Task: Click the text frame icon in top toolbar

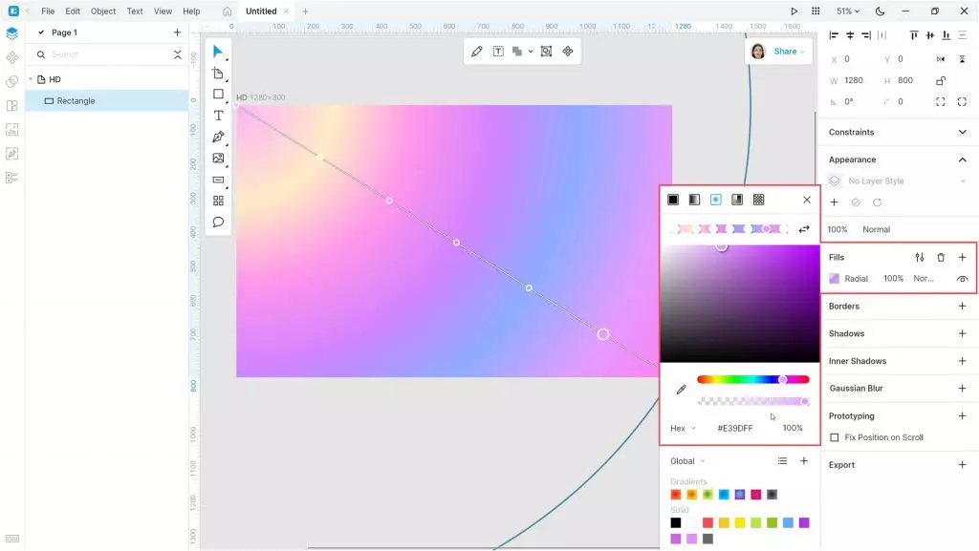Action: coord(498,52)
